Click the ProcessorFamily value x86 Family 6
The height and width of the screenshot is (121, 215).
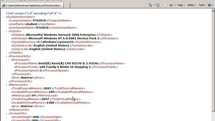[65, 67]
